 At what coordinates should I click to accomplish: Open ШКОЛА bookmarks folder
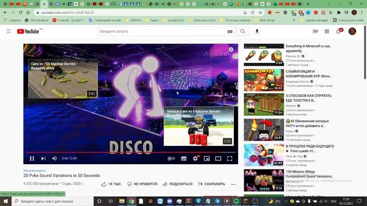pyautogui.click(x=133, y=21)
